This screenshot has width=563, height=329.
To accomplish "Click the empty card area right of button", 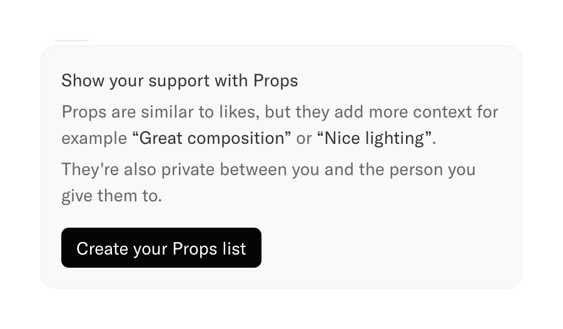I will pyautogui.click(x=388, y=248).
